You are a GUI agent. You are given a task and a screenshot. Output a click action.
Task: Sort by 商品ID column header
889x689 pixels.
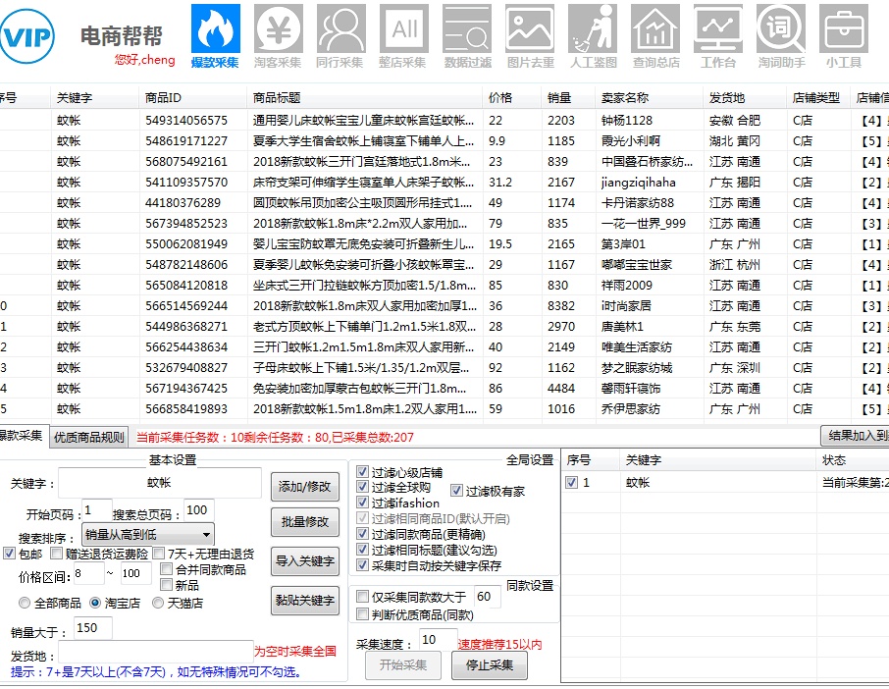(x=192, y=97)
